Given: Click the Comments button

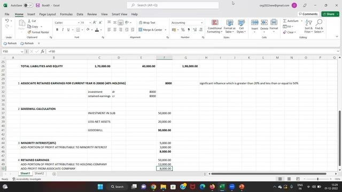Looking at the screenshot, I should 308,14.
